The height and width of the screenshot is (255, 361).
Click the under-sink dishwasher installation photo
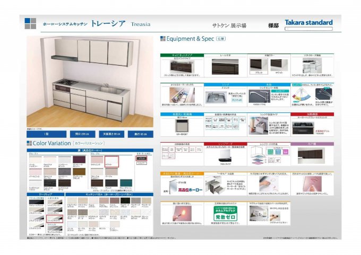coord(259,126)
